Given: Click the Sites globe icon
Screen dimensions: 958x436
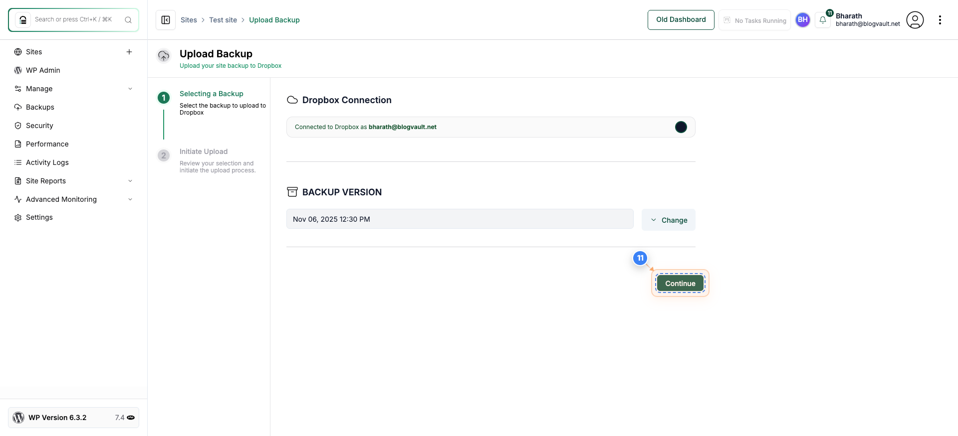Looking at the screenshot, I should click(18, 52).
